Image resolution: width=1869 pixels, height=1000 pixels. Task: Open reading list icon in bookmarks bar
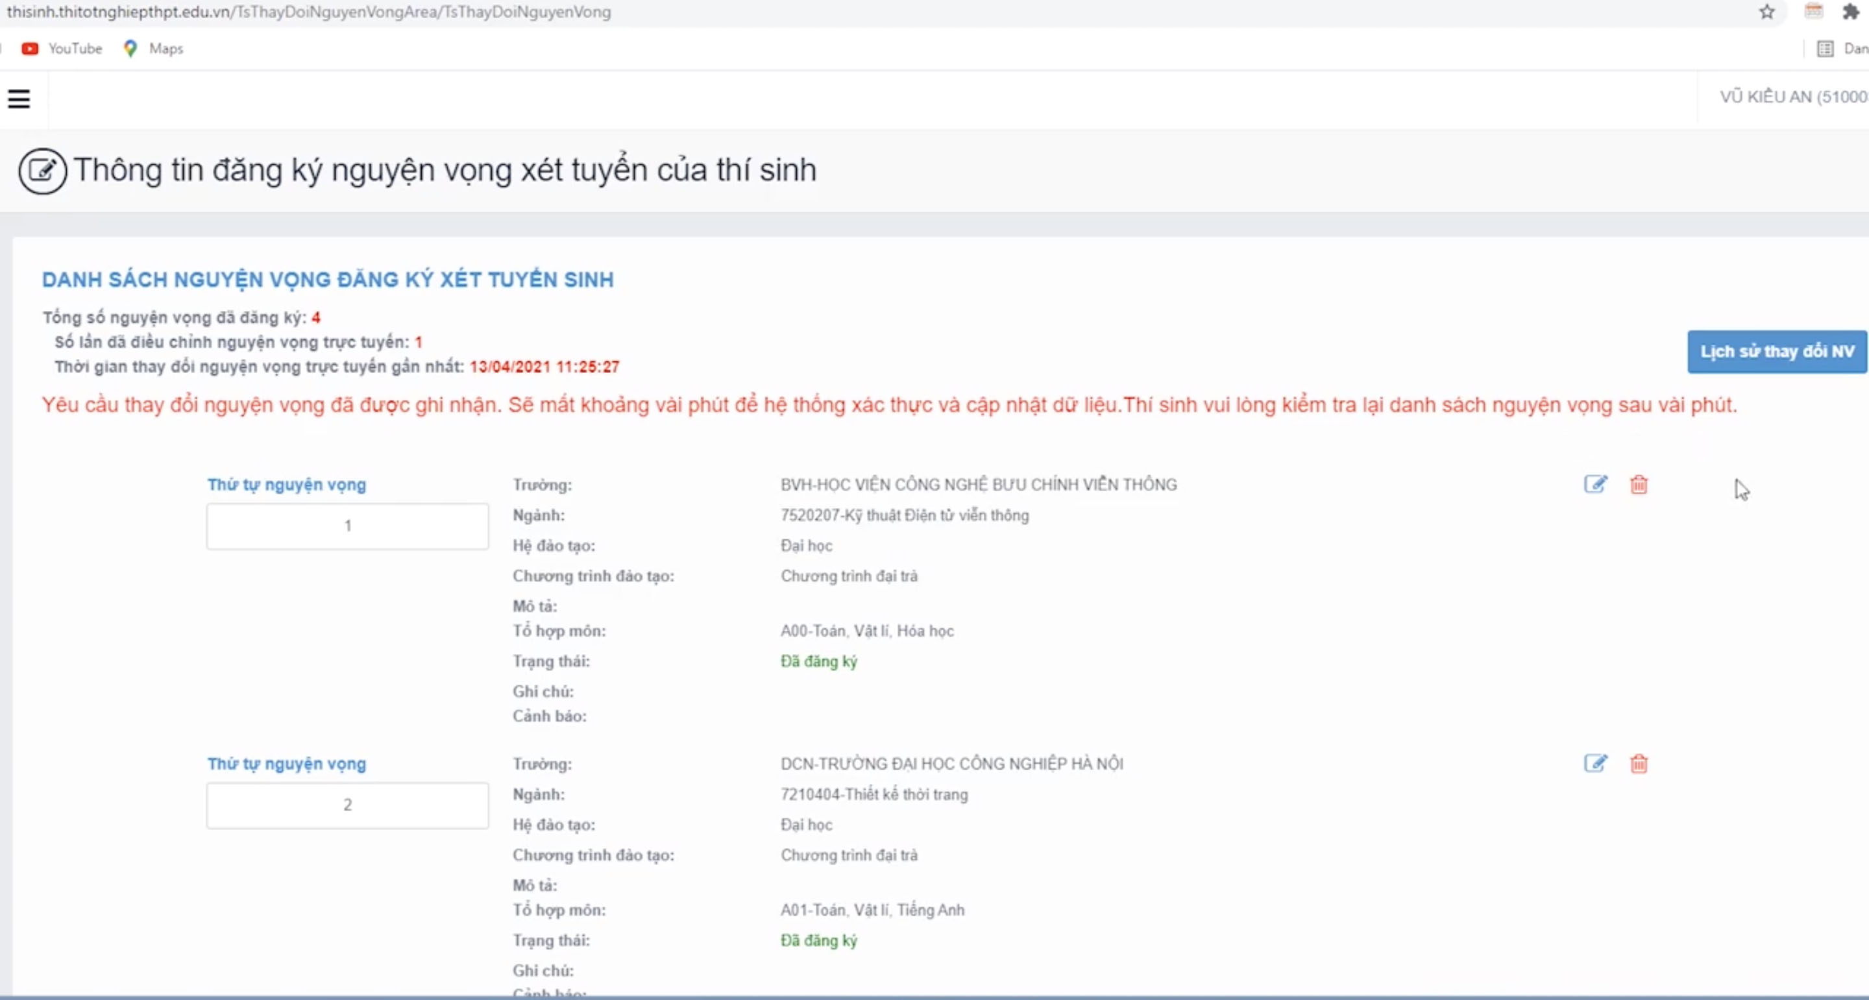click(x=1826, y=49)
